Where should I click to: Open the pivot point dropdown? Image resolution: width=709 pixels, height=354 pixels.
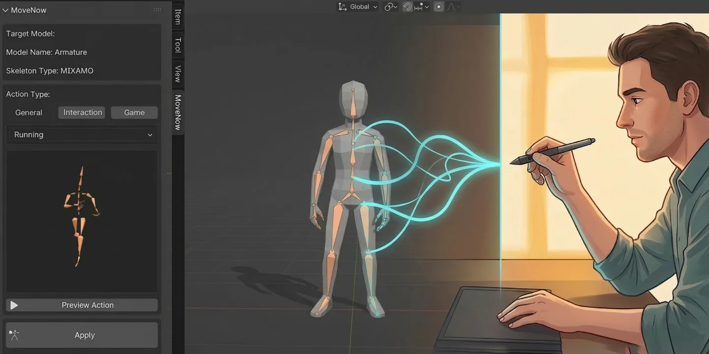391,7
